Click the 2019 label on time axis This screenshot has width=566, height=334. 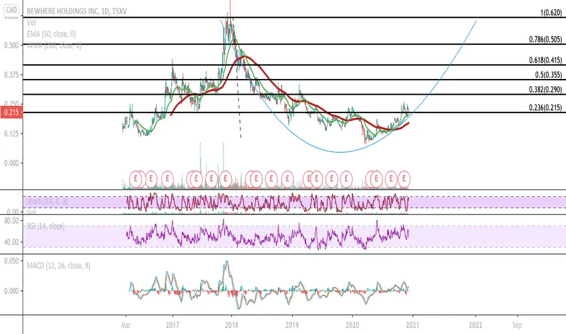(292, 325)
